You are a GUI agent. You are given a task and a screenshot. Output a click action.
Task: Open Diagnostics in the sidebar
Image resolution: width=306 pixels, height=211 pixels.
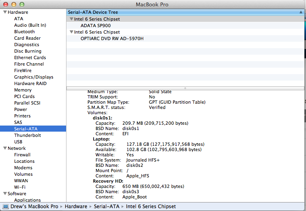tap(26, 45)
